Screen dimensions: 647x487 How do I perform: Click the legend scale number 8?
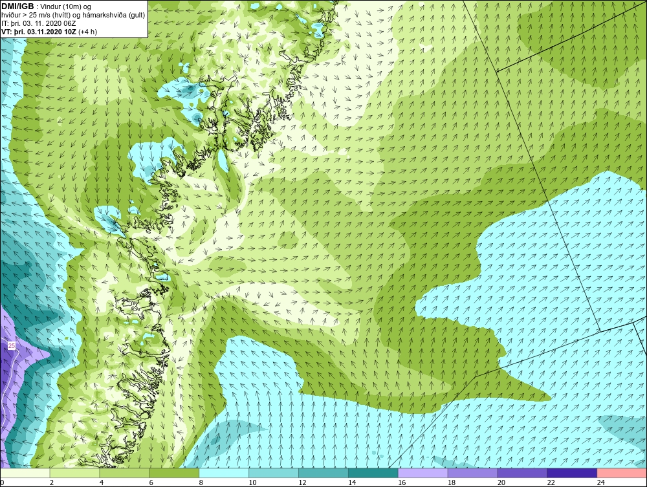(201, 482)
